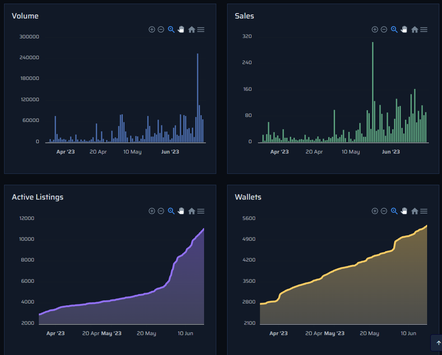
Task: Open Volume chart hamburger menu
Action: click(201, 29)
